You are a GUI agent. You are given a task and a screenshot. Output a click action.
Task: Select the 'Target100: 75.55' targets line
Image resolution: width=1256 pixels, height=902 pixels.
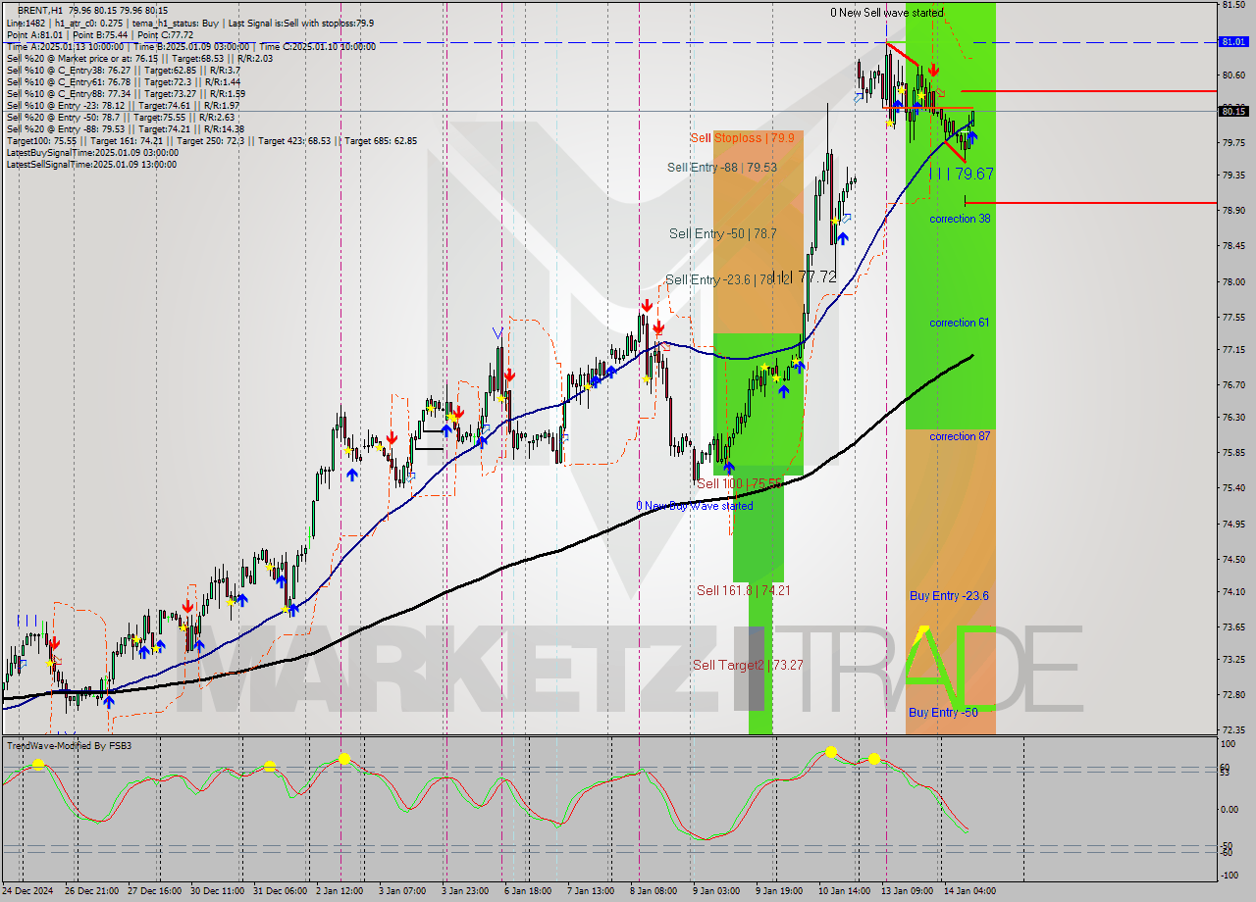(x=211, y=140)
